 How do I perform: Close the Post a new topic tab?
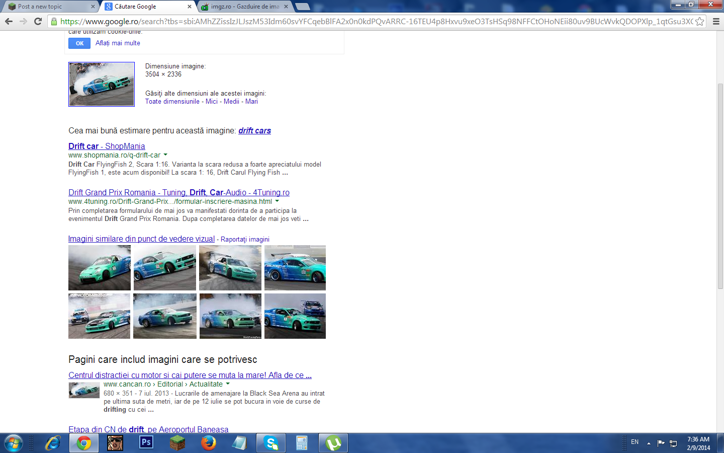(x=93, y=7)
